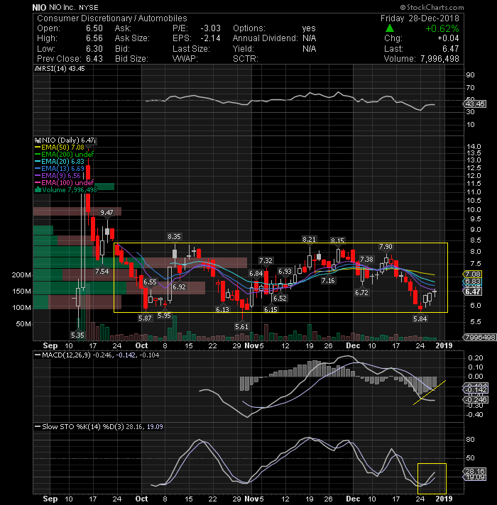Click the 7.16 price low label
497x505 pixels.
[328, 281]
